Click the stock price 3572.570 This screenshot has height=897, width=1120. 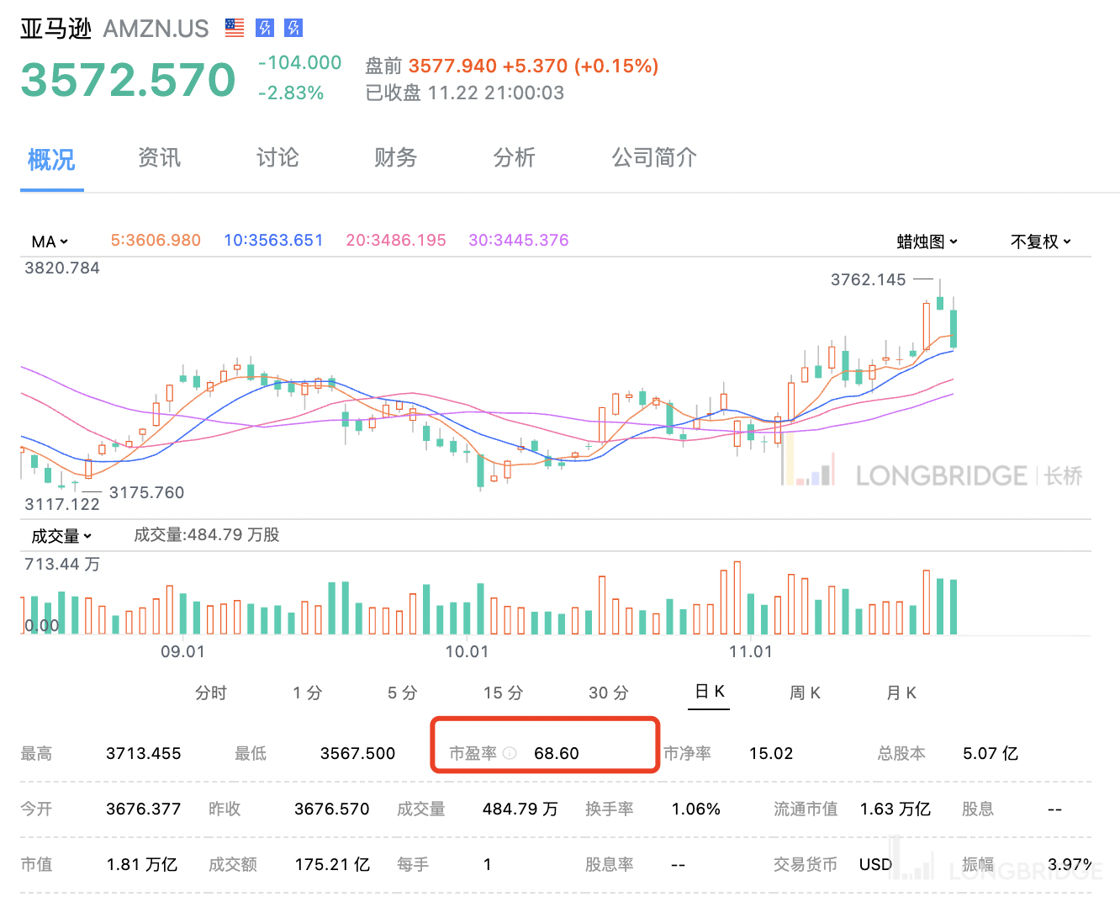pyautogui.click(x=128, y=80)
